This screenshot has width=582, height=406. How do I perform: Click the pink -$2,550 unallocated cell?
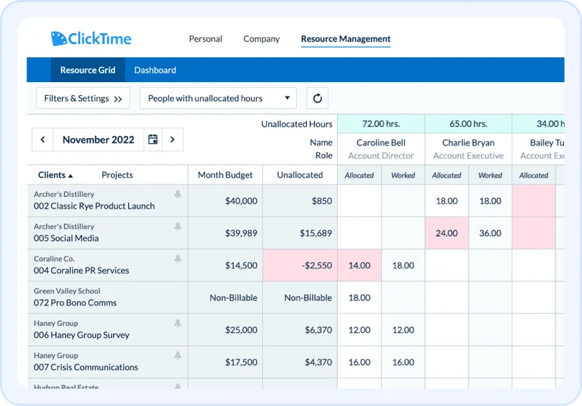(300, 265)
